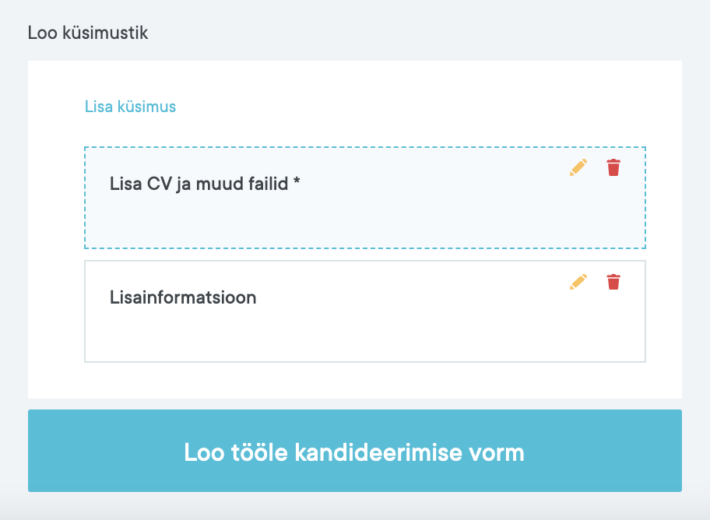Click the "Lisa CV ja muud failid *" label

click(x=205, y=184)
